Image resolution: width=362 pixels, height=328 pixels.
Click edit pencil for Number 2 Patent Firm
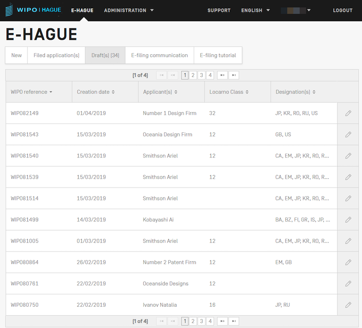pyautogui.click(x=348, y=262)
